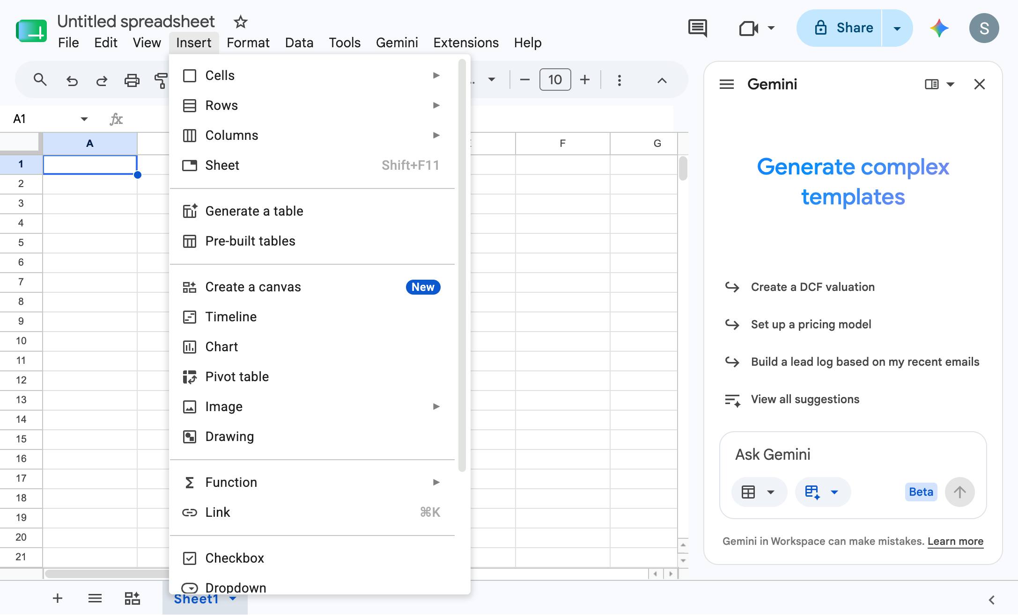Screen dimensions: 1018x615
Task: Open the three-dot More toolbar options
Action: [619, 80]
